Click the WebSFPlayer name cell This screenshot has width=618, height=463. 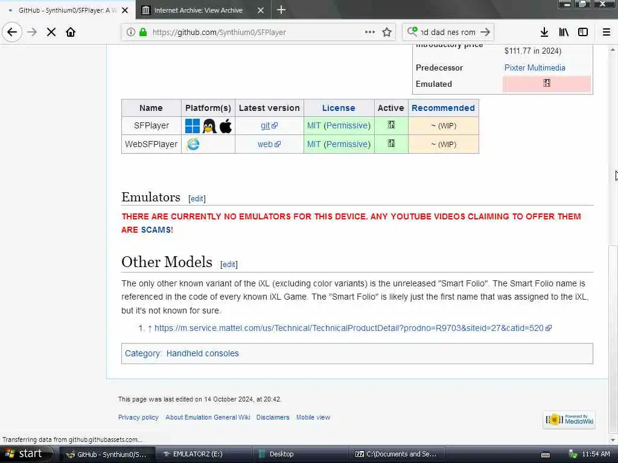151,144
